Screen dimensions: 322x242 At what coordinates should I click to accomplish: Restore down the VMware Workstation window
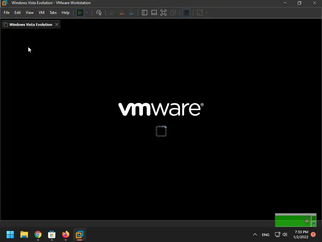click(300, 3)
